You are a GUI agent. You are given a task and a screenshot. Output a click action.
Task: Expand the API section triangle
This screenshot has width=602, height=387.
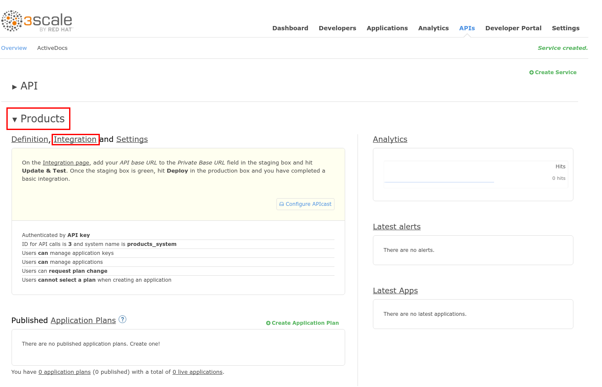click(15, 87)
